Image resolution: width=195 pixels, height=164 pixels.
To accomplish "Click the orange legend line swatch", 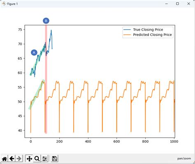I will coord(127,35).
